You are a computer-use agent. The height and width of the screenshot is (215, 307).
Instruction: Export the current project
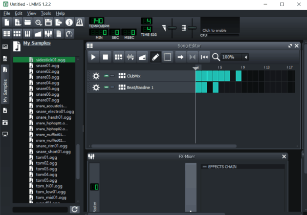point(59,23)
